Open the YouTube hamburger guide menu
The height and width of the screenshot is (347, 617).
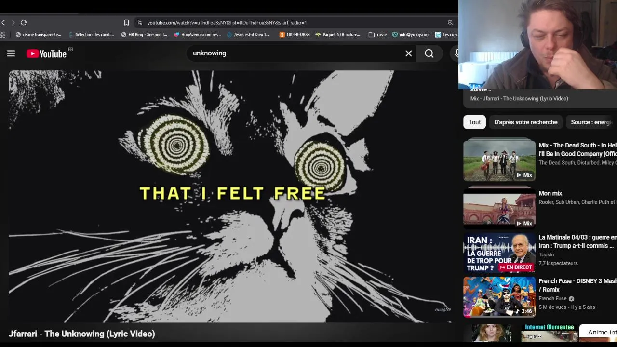pyautogui.click(x=11, y=53)
